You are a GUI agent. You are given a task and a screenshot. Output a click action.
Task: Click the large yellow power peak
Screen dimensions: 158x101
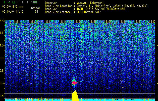tap(75, 95)
